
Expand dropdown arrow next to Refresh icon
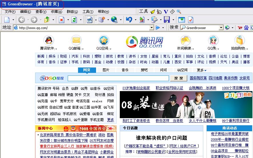(81, 20)
